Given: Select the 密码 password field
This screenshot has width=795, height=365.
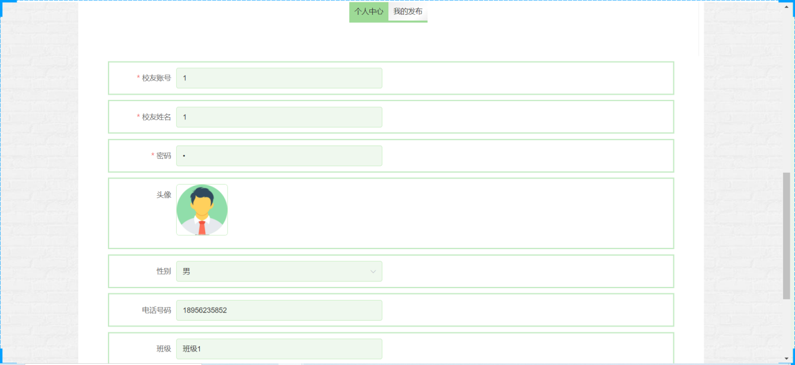Looking at the screenshot, I should pos(279,156).
